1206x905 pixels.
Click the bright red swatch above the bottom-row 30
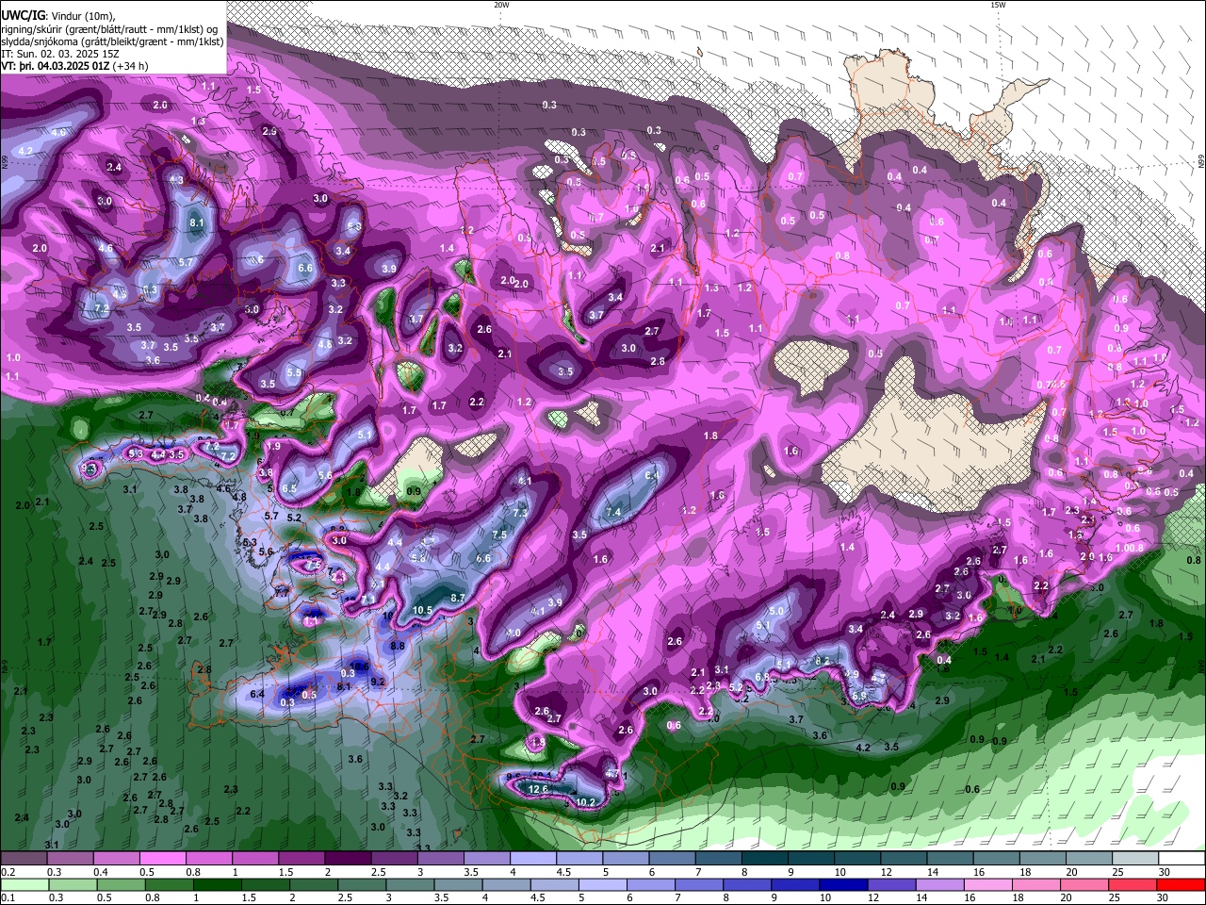[1181, 884]
